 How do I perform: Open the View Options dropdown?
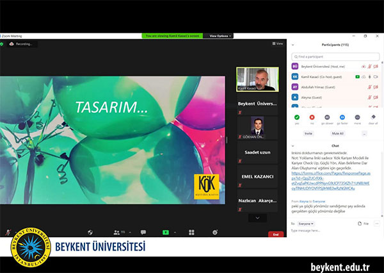point(220,36)
